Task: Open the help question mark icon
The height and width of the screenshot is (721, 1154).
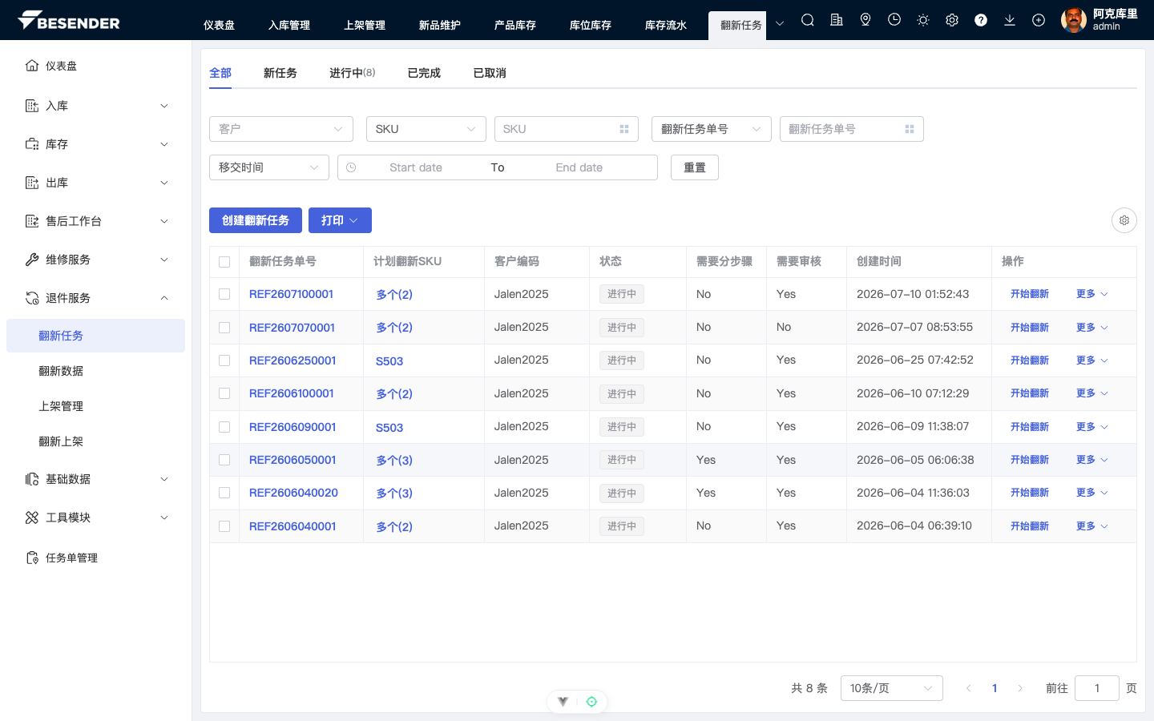Action: pos(981,20)
